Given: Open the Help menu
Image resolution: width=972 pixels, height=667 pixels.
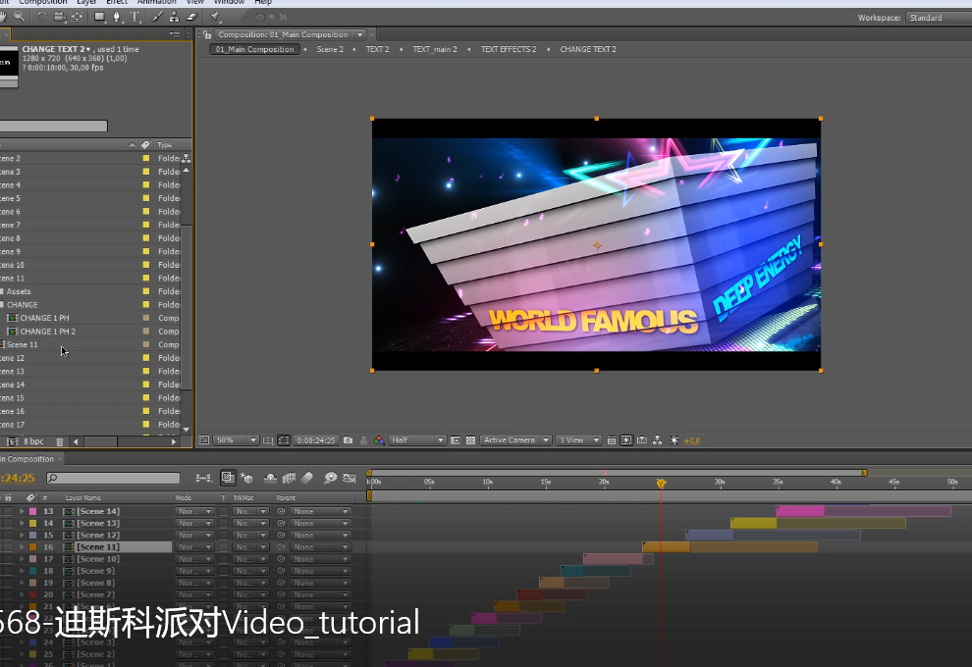Looking at the screenshot, I should [x=263, y=3].
